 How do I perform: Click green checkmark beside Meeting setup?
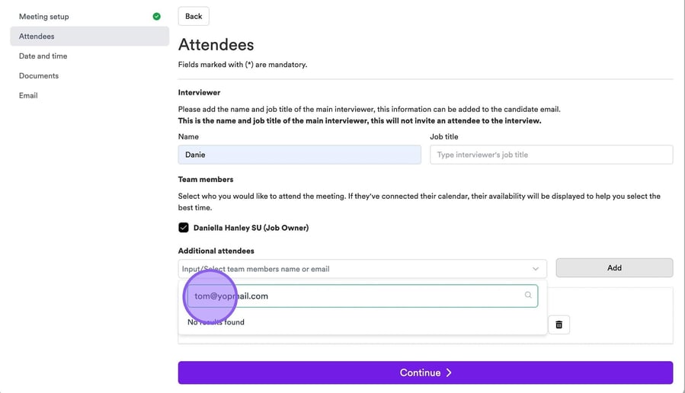click(156, 16)
